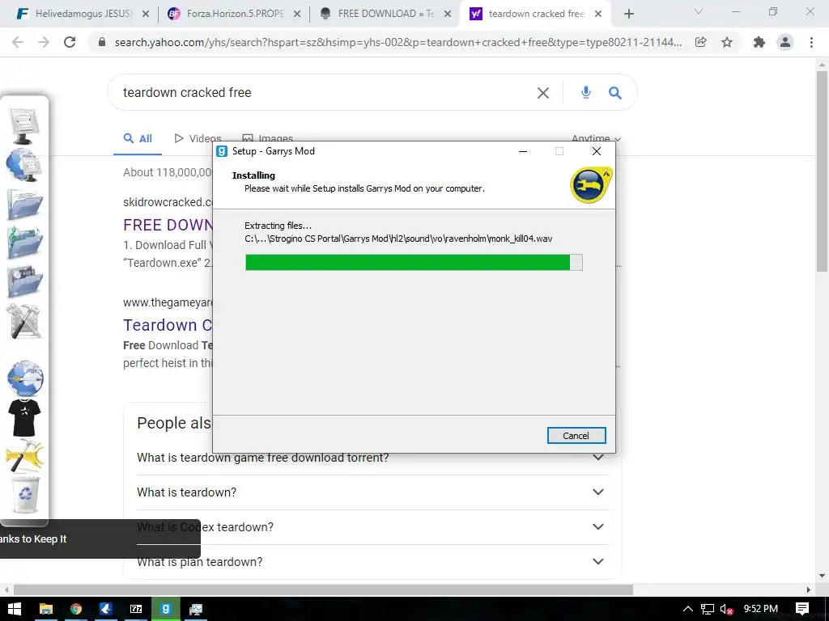Select Garrys Mod setup taskbar icon
The height and width of the screenshot is (621, 829).
click(165, 609)
